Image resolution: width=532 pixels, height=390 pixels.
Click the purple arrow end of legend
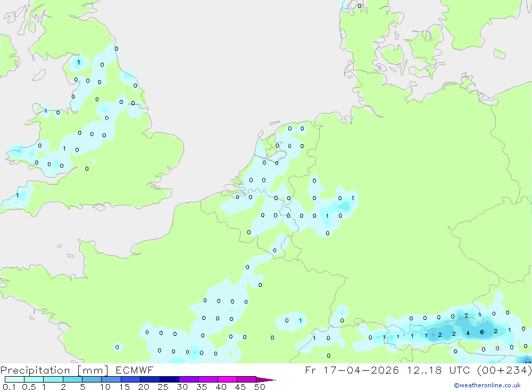click(x=265, y=379)
